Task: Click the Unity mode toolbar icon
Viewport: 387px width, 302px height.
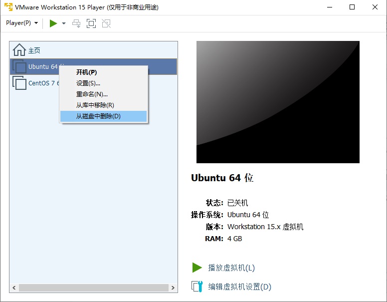Action: pyautogui.click(x=106, y=23)
